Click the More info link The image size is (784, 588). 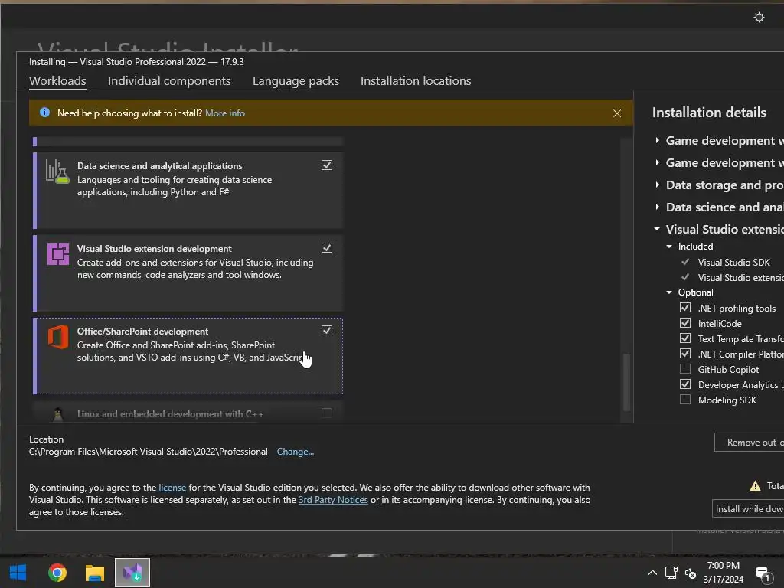pyautogui.click(x=225, y=113)
